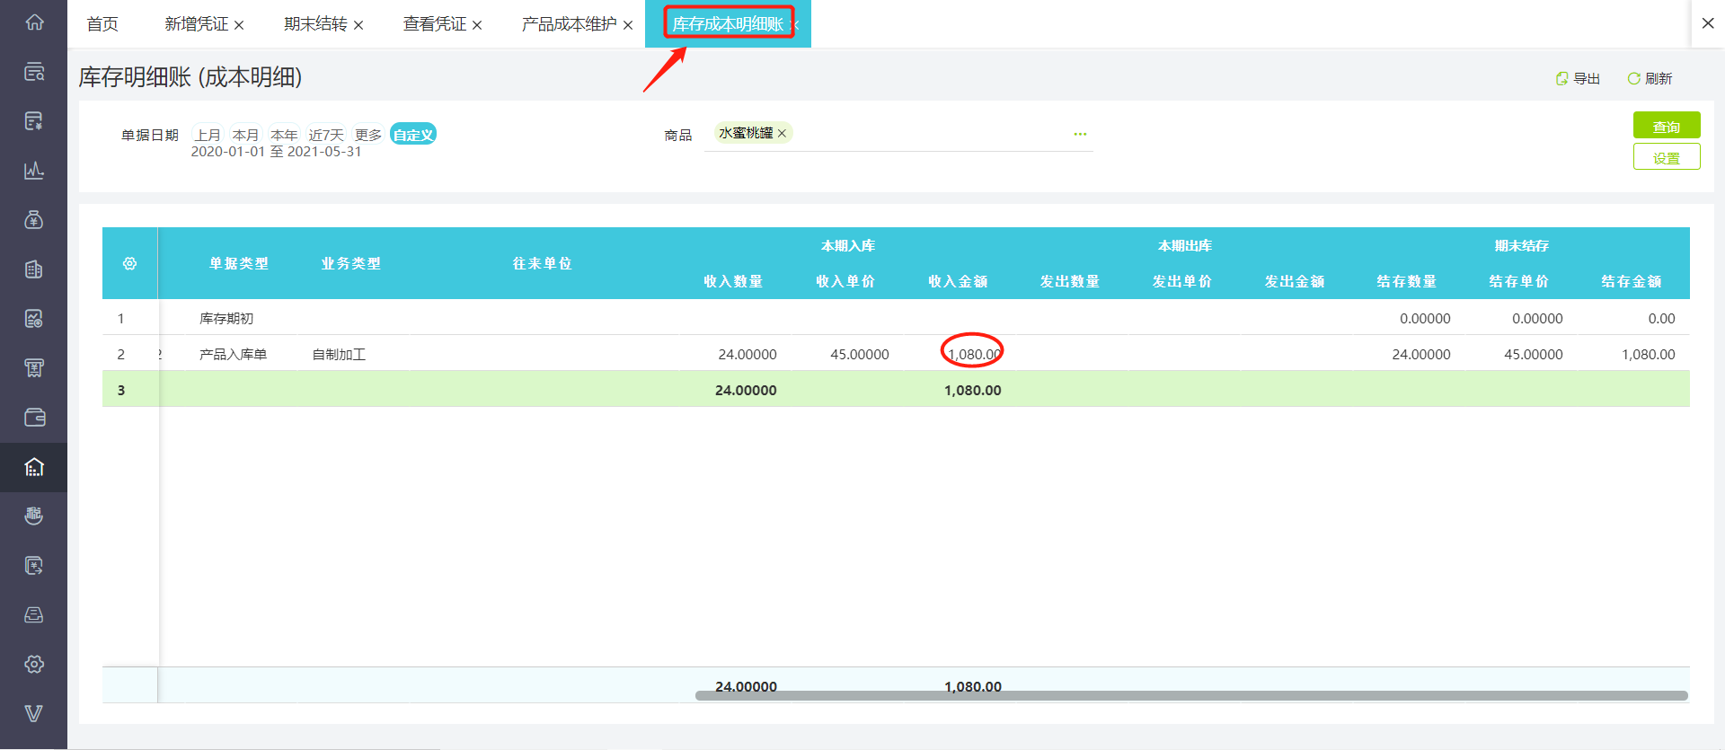Close the 新增凭证 tab

point(239,25)
